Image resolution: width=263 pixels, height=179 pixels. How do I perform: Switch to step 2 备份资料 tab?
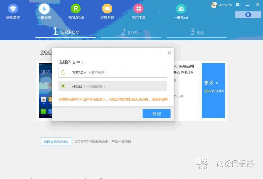(x=131, y=32)
